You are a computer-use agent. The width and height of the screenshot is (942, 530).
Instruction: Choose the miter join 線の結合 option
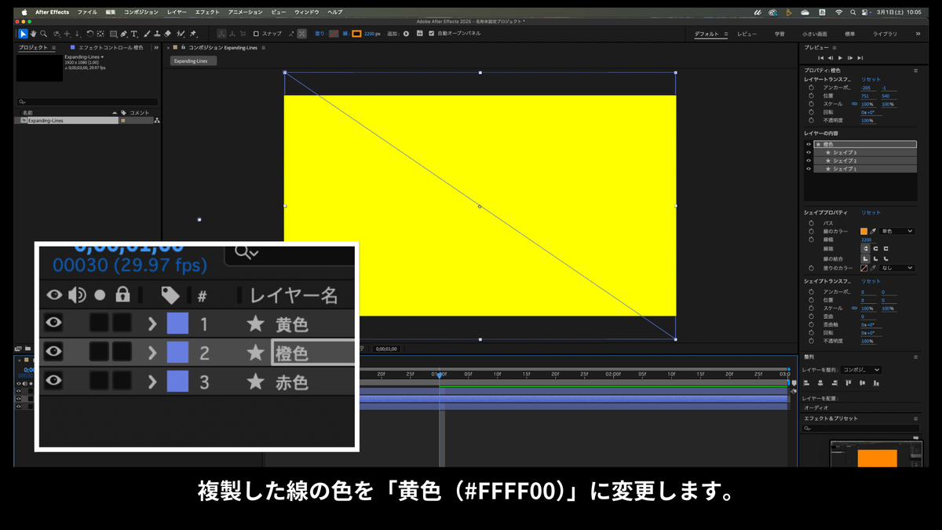pos(865,258)
